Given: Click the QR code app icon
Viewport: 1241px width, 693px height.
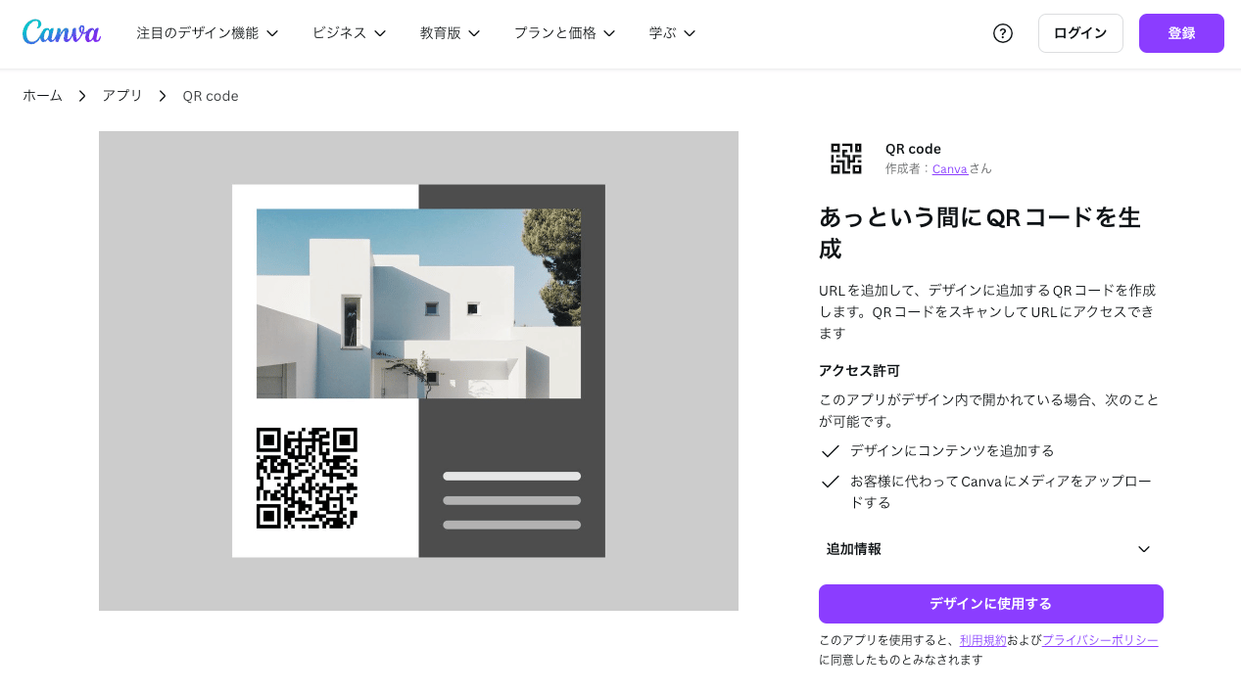Looking at the screenshot, I should (x=844, y=158).
